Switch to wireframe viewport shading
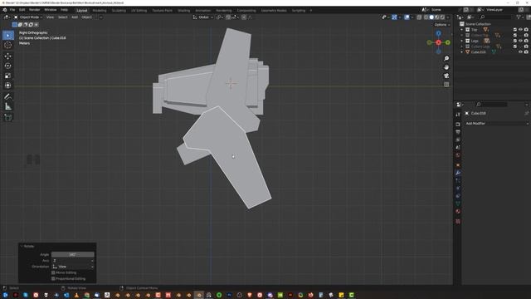The height and width of the screenshot is (299, 531). click(426, 17)
